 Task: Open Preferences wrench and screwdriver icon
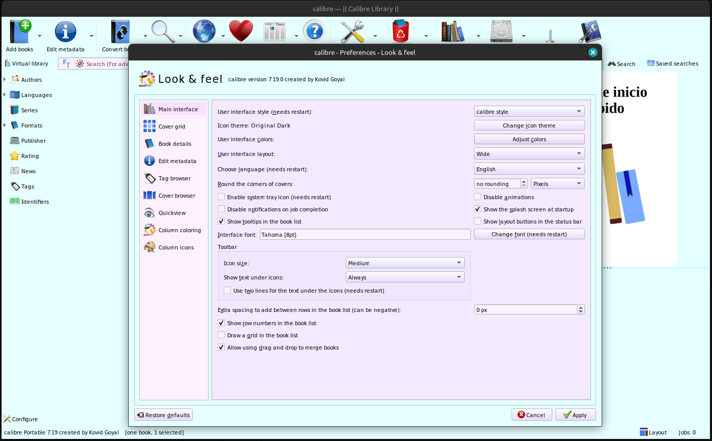coord(352,31)
